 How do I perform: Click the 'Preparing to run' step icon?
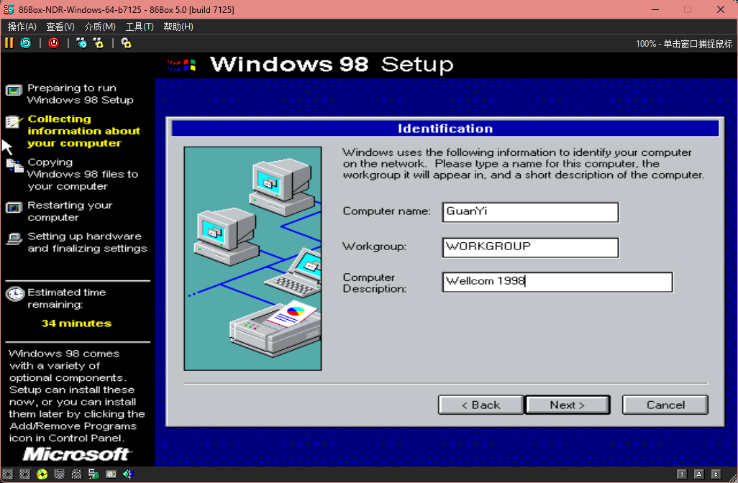pyautogui.click(x=14, y=90)
